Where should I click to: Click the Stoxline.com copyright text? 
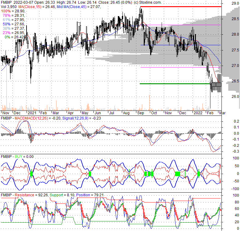point(147,2)
